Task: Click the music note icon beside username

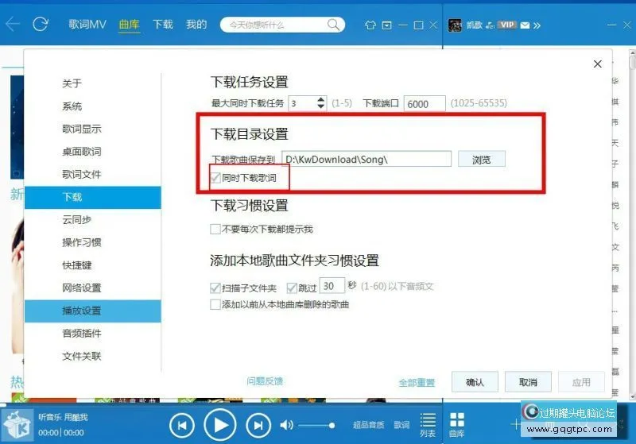Action: [x=490, y=25]
